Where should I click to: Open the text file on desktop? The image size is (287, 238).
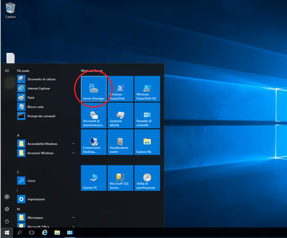pyautogui.click(x=11, y=58)
